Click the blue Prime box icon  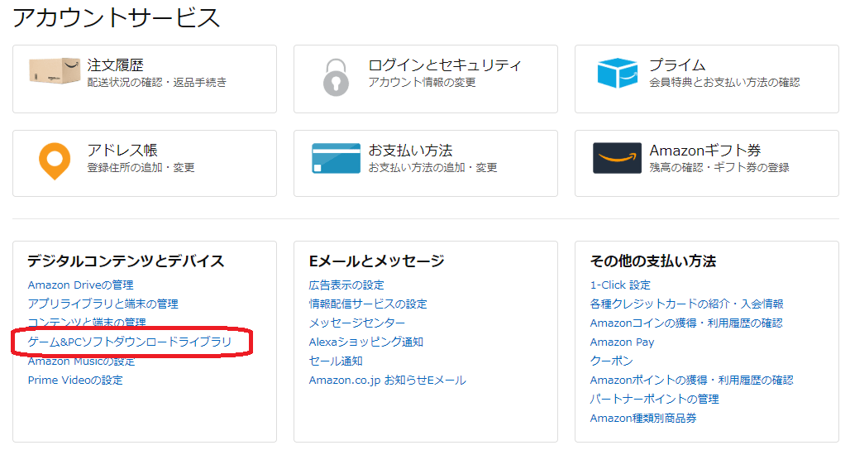pyautogui.click(x=618, y=73)
